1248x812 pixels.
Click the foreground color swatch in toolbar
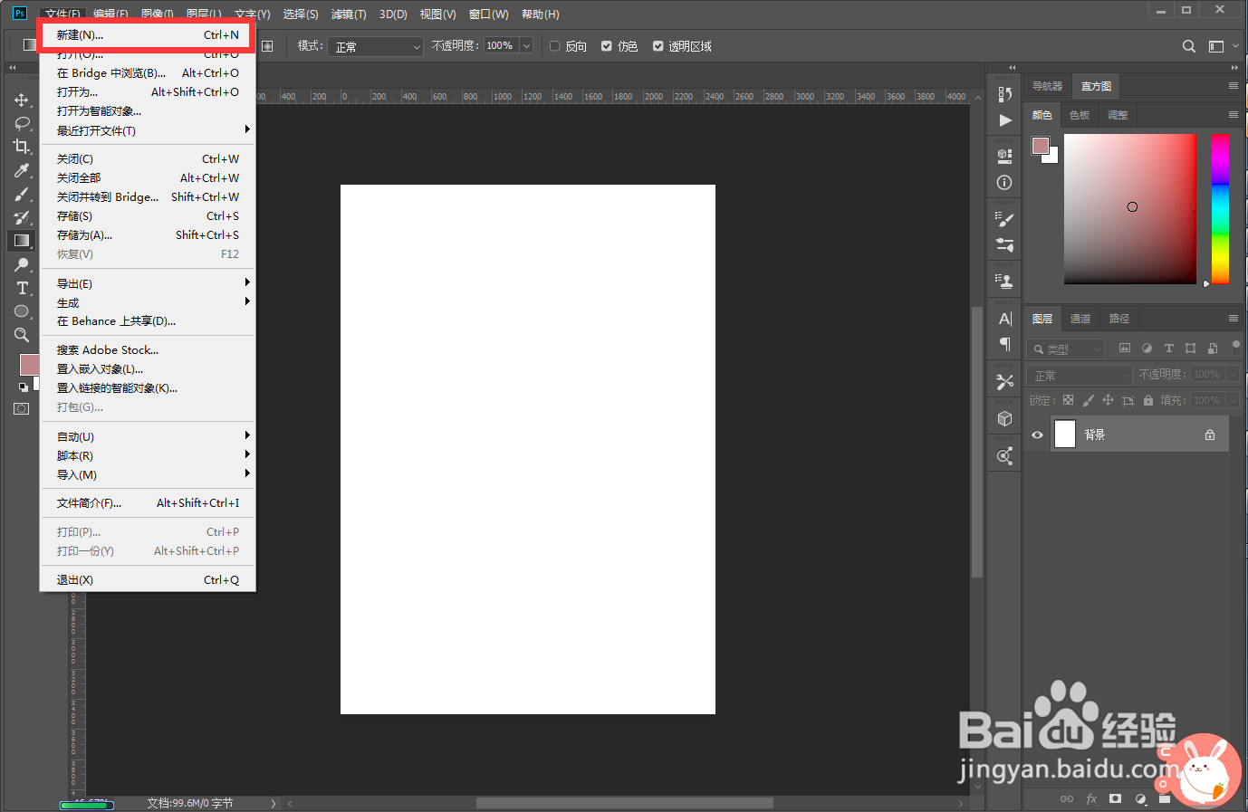(x=28, y=364)
